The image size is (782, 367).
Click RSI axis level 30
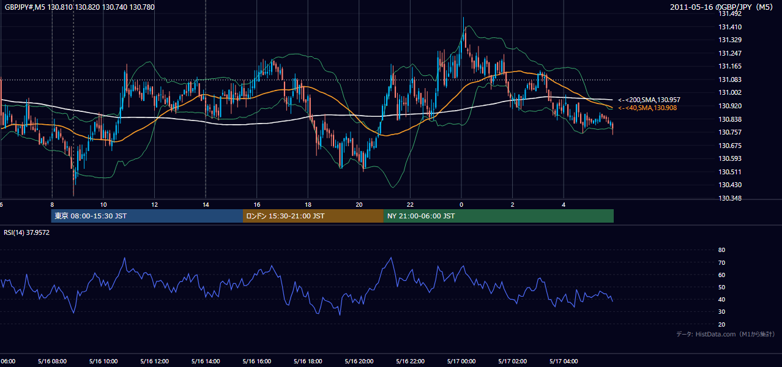pos(722,312)
